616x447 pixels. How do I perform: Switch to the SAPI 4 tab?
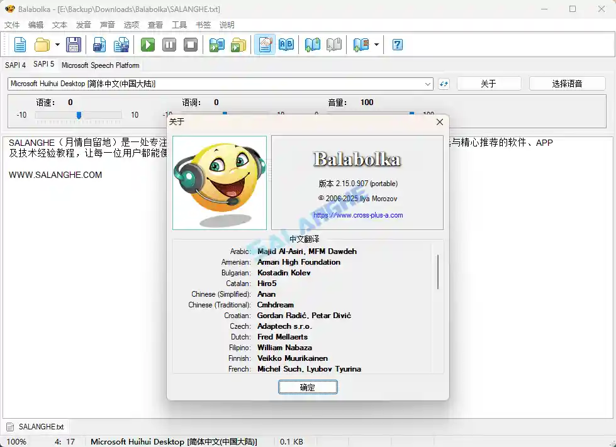coord(15,65)
